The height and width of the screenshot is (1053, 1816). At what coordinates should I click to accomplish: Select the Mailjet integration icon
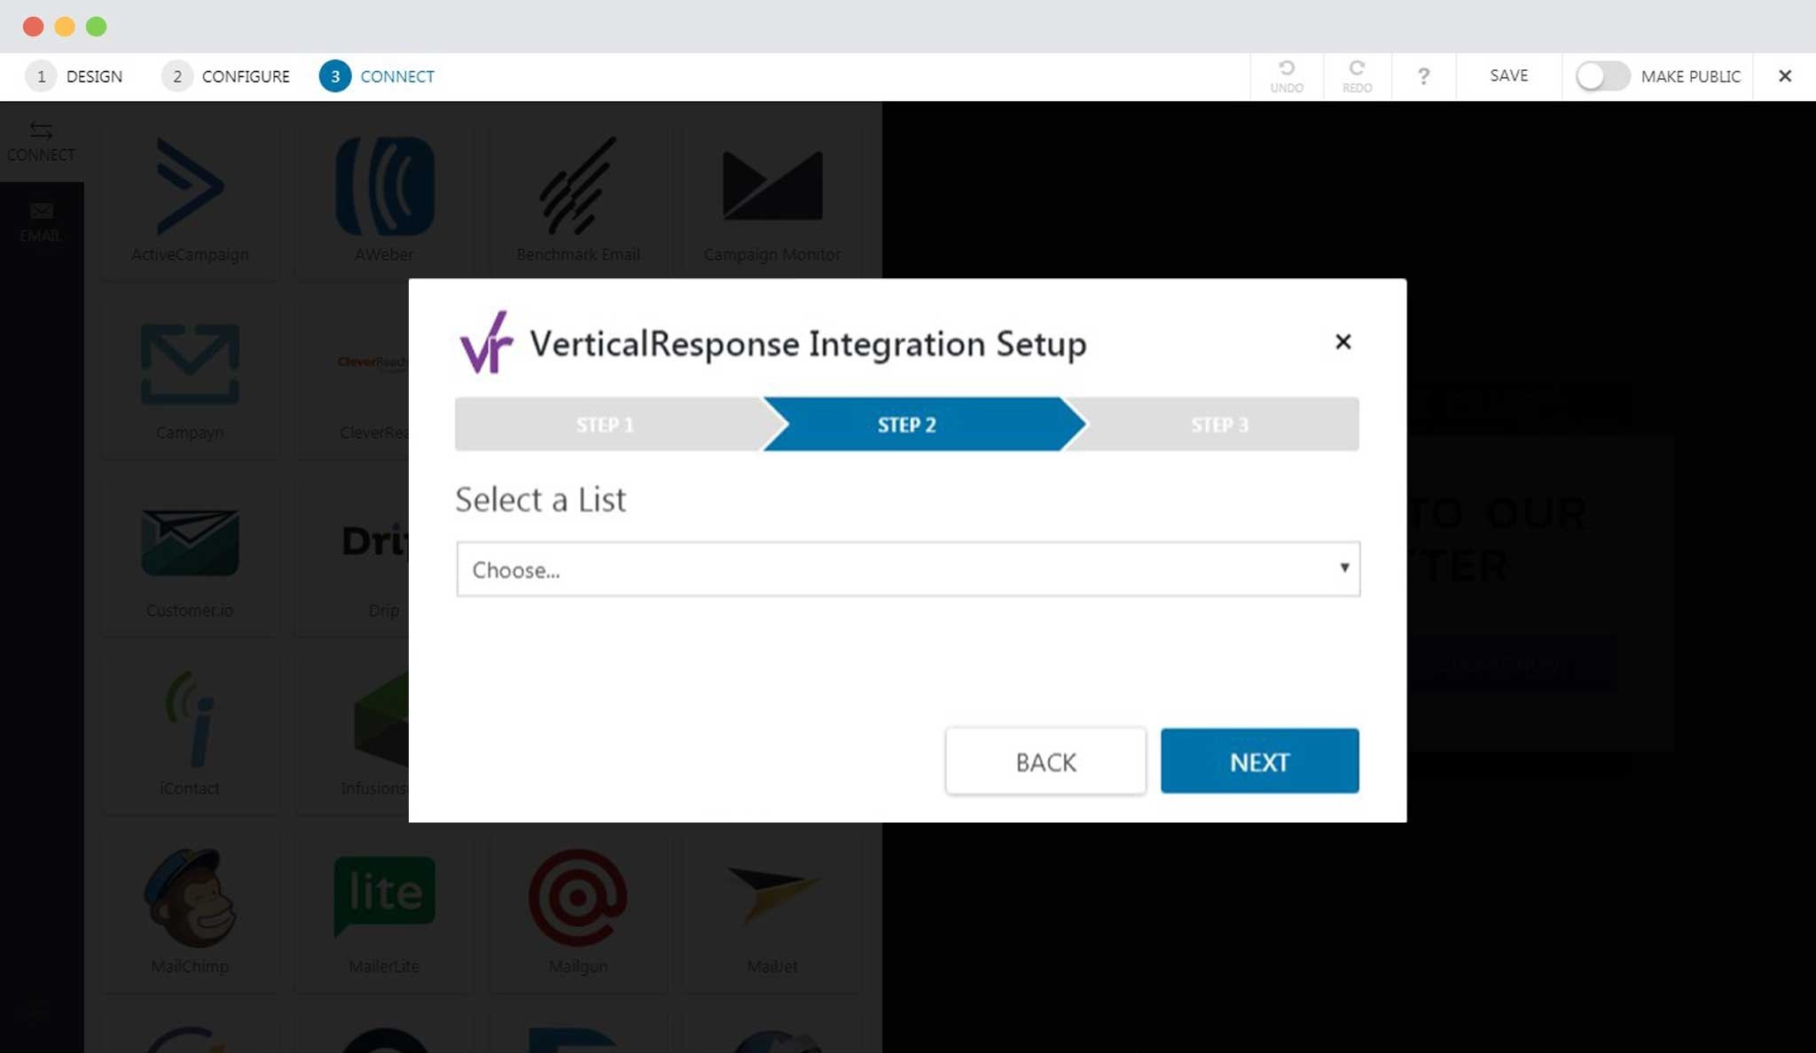(x=772, y=893)
